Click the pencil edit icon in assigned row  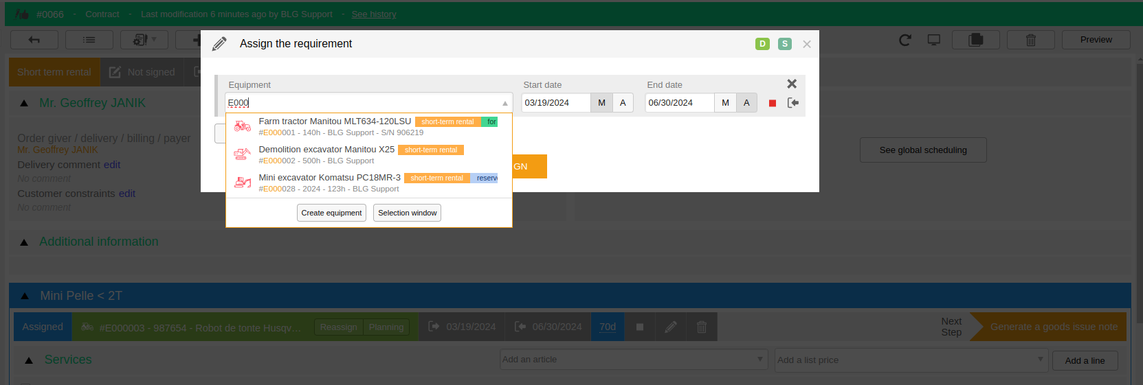click(671, 327)
